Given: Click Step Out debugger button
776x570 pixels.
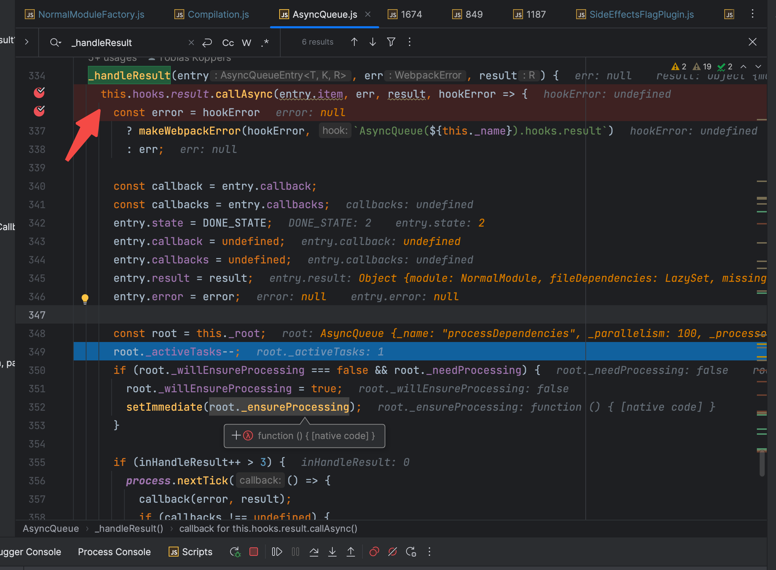Looking at the screenshot, I should pyautogui.click(x=351, y=552).
